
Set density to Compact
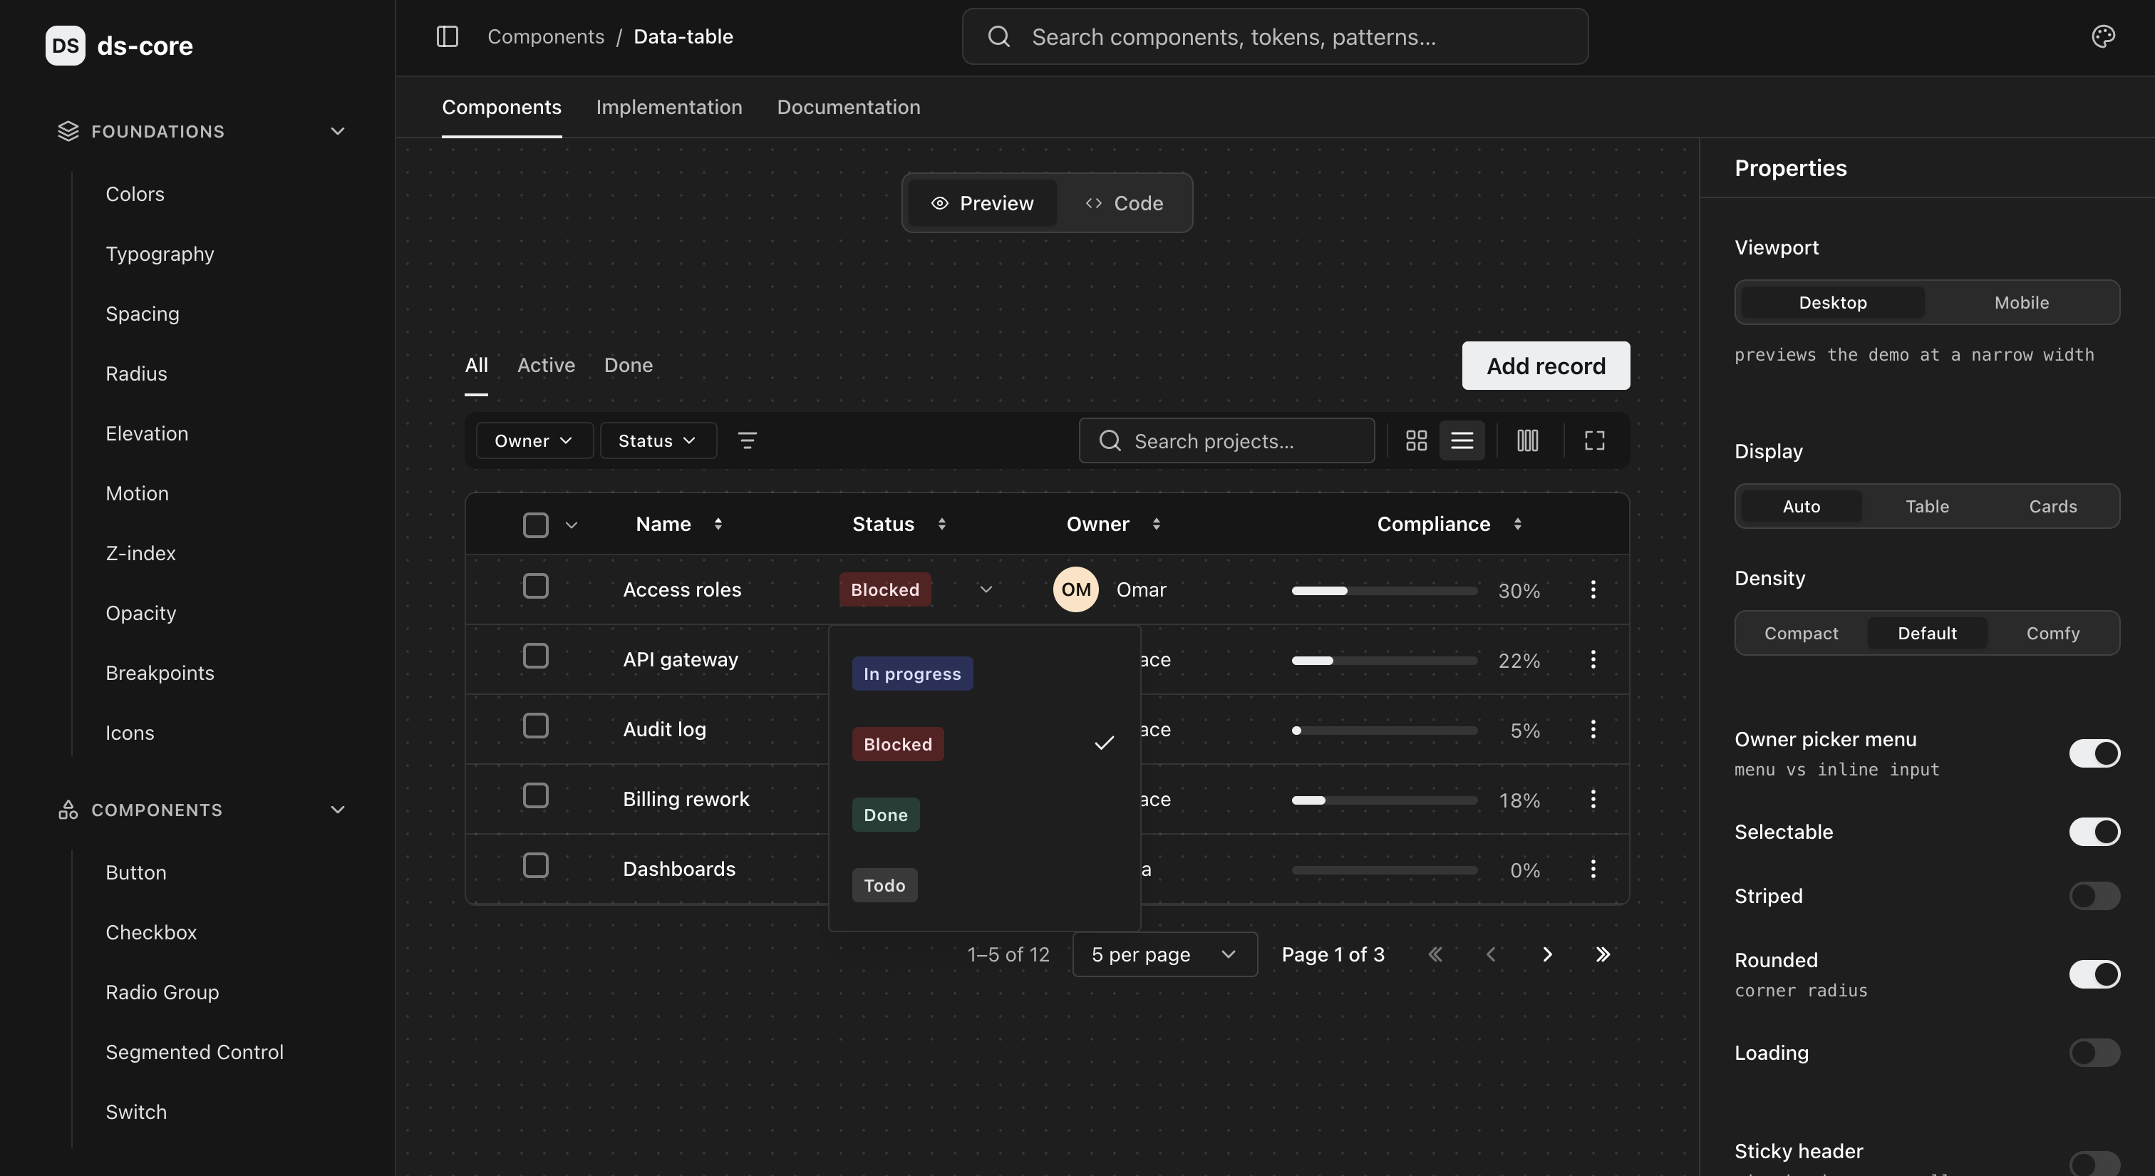click(1801, 633)
